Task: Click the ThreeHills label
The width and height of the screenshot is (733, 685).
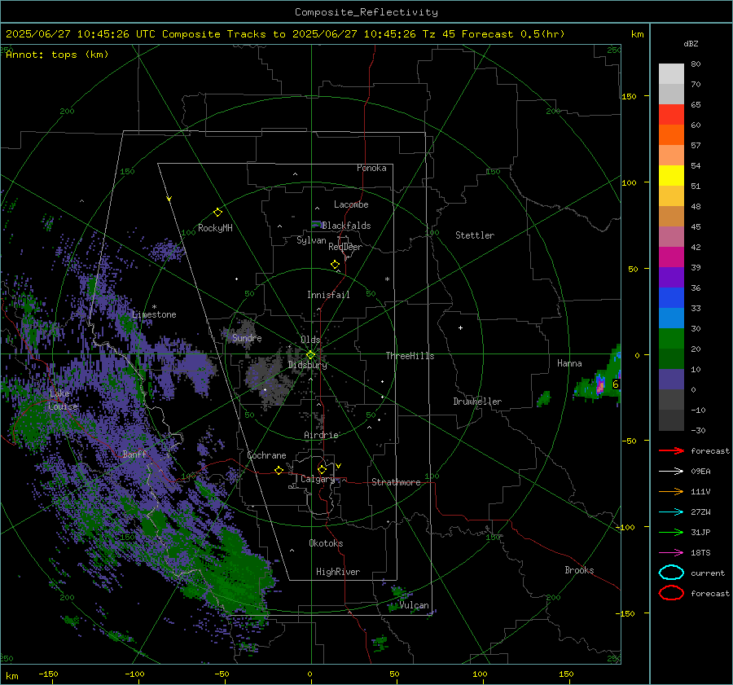Action: [x=410, y=356]
